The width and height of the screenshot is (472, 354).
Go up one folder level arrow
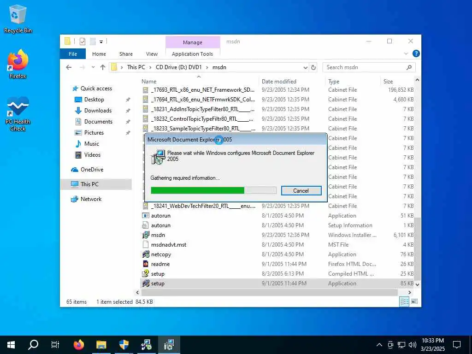103,67
